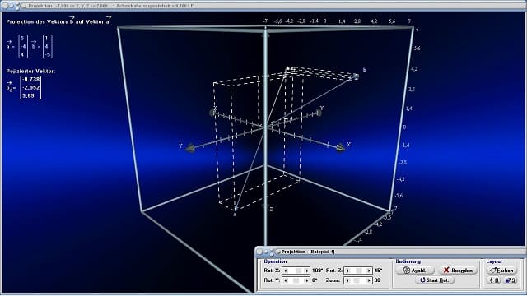Click the 'Projizierter Vektor:' label
The width and height of the screenshot is (527, 296).
click(30, 72)
